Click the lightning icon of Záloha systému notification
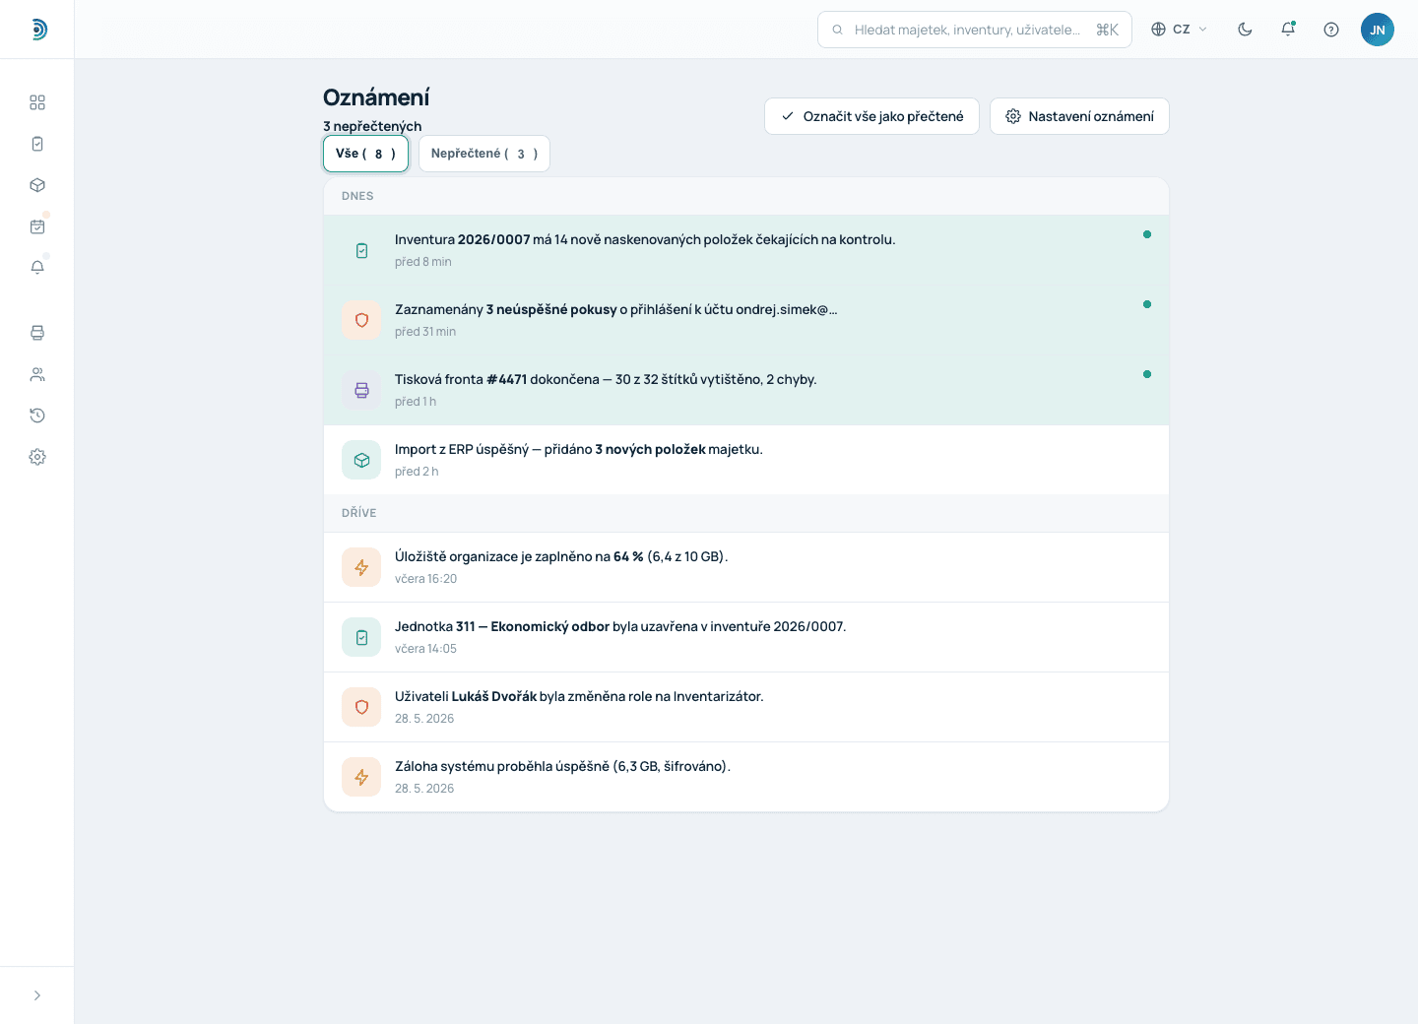This screenshot has width=1418, height=1024. pyautogui.click(x=361, y=777)
